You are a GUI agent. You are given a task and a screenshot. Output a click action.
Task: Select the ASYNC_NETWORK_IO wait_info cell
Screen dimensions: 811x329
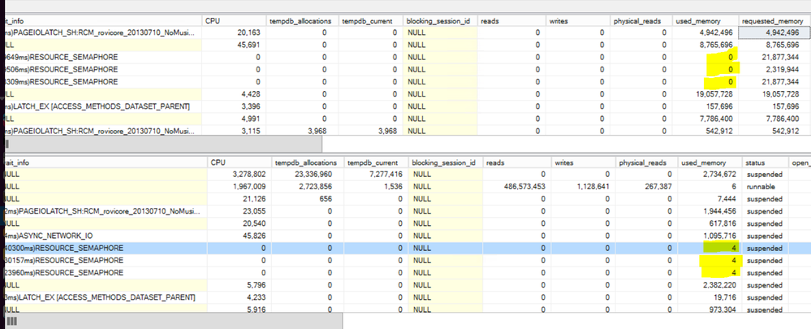[x=105, y=236]
